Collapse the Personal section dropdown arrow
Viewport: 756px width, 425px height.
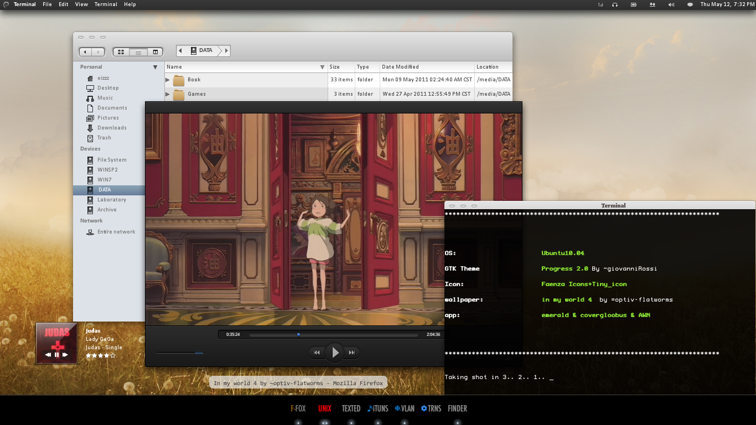point(155,67)
